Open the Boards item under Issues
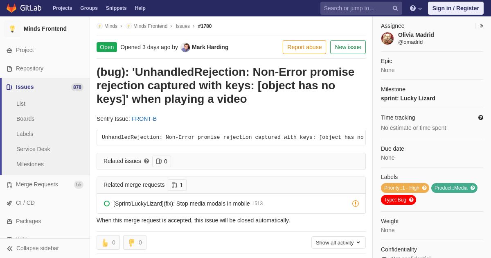491x258 pixels. (x=25, y=119)
